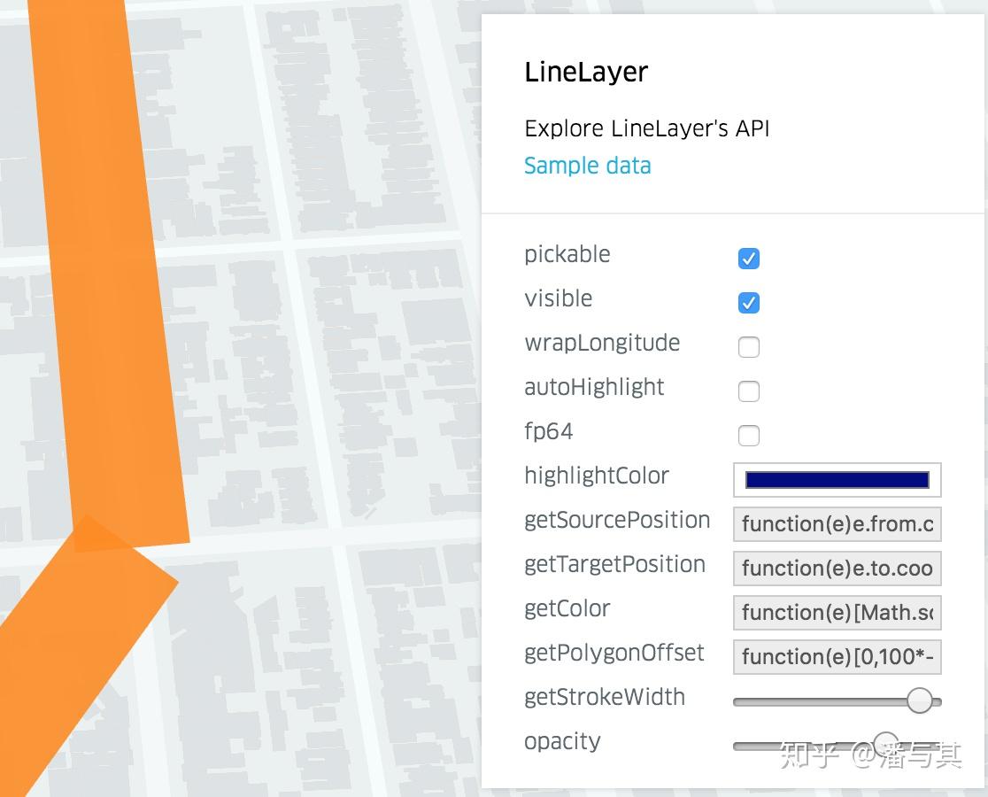
Task: Click the LineLayer panel title
Action: 586,72
